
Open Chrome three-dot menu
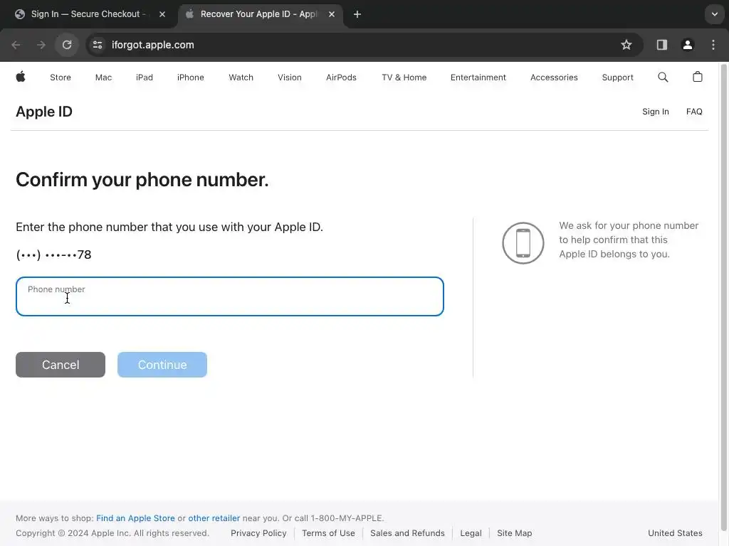[x=713, y=45]
